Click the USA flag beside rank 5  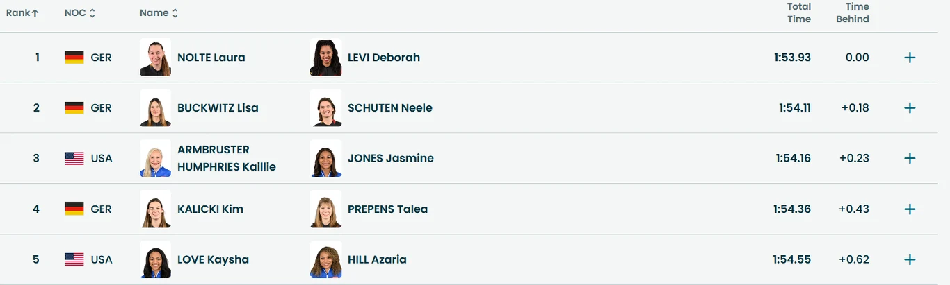click(x=74, y=259)
